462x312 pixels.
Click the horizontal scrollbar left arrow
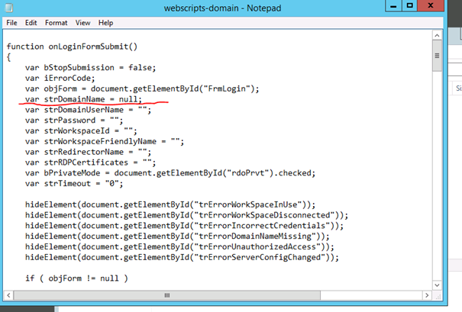[8, 295]
